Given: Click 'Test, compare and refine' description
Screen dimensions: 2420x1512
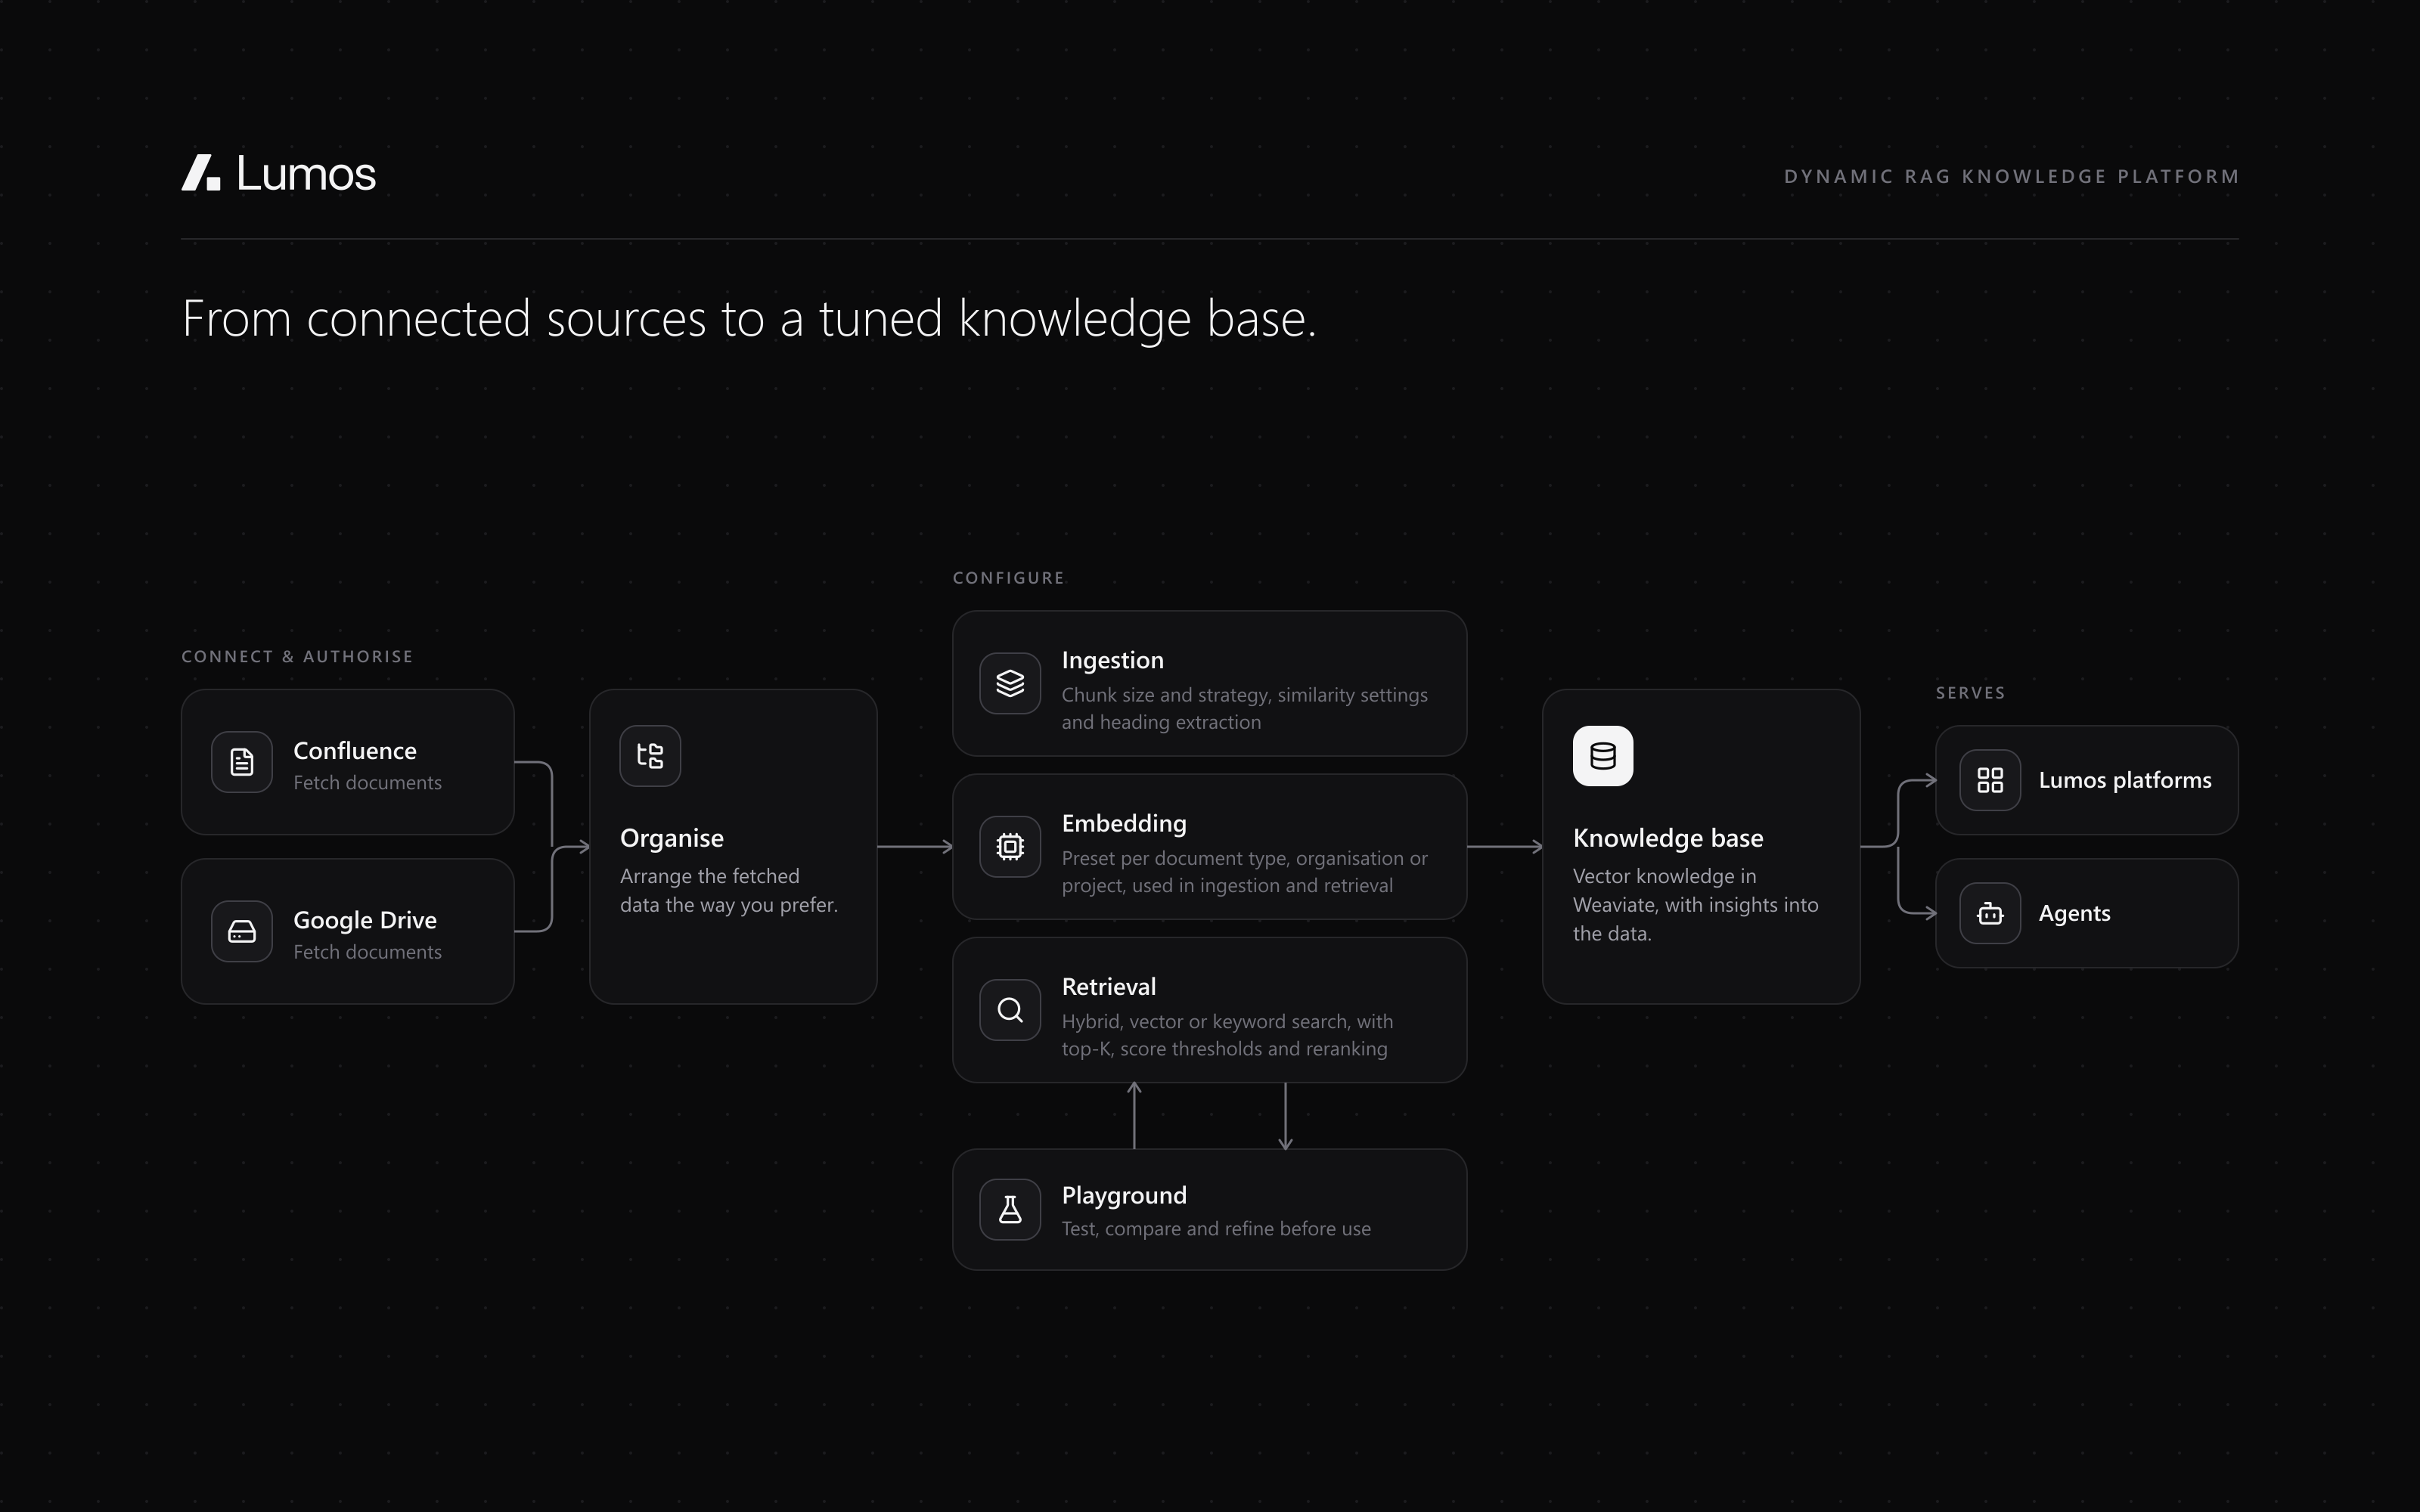Looking at the screenshot, I should pos(1216,1229).
